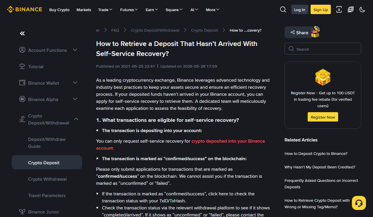
Task: Open Binance Junior sidebar item
Action: 44,212
